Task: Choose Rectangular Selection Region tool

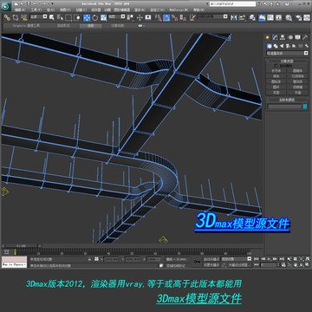Action: pos(68,17)
